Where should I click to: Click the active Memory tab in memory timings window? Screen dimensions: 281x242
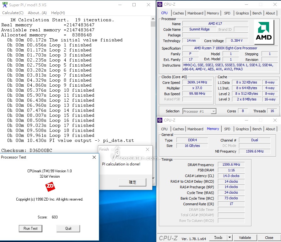click(x=213, y=129)
